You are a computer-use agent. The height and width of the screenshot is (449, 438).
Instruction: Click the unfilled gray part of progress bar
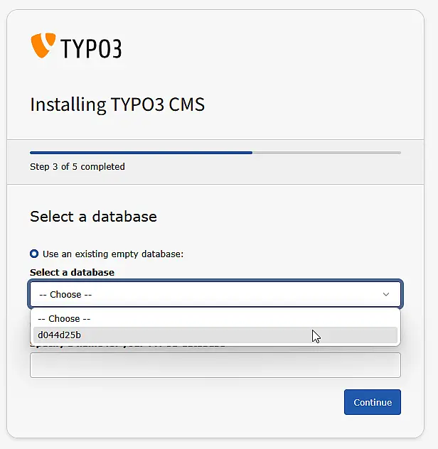tap(326, 152)
